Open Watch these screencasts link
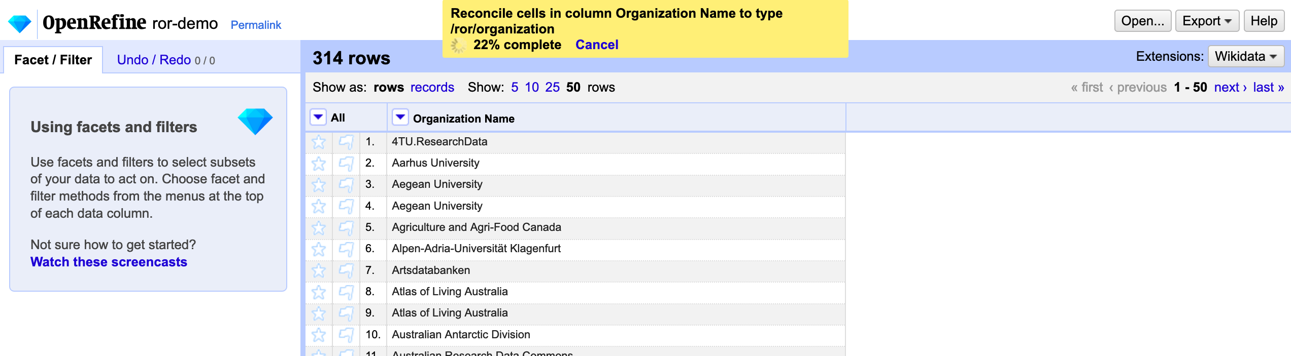The width and height of the screenshot is (1291, 356). point(109,262)
